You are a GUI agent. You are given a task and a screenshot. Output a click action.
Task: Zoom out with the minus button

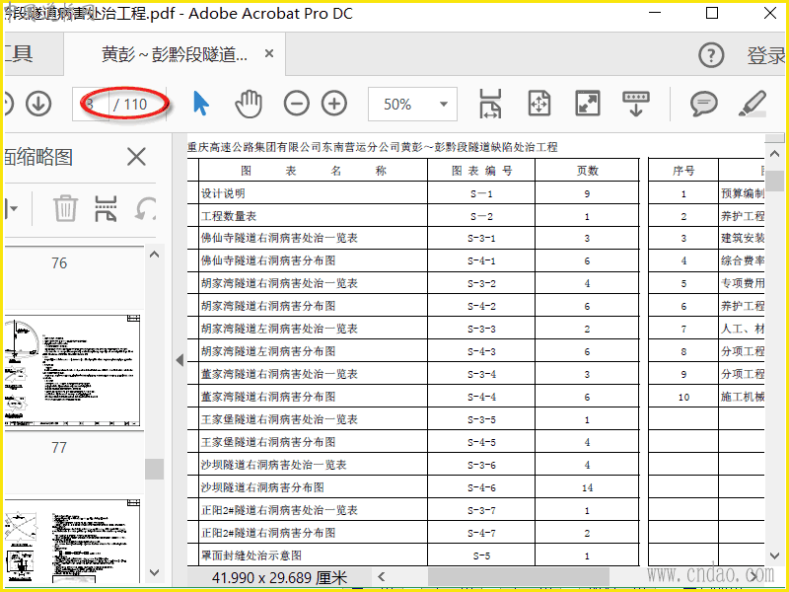pos(297,104)
